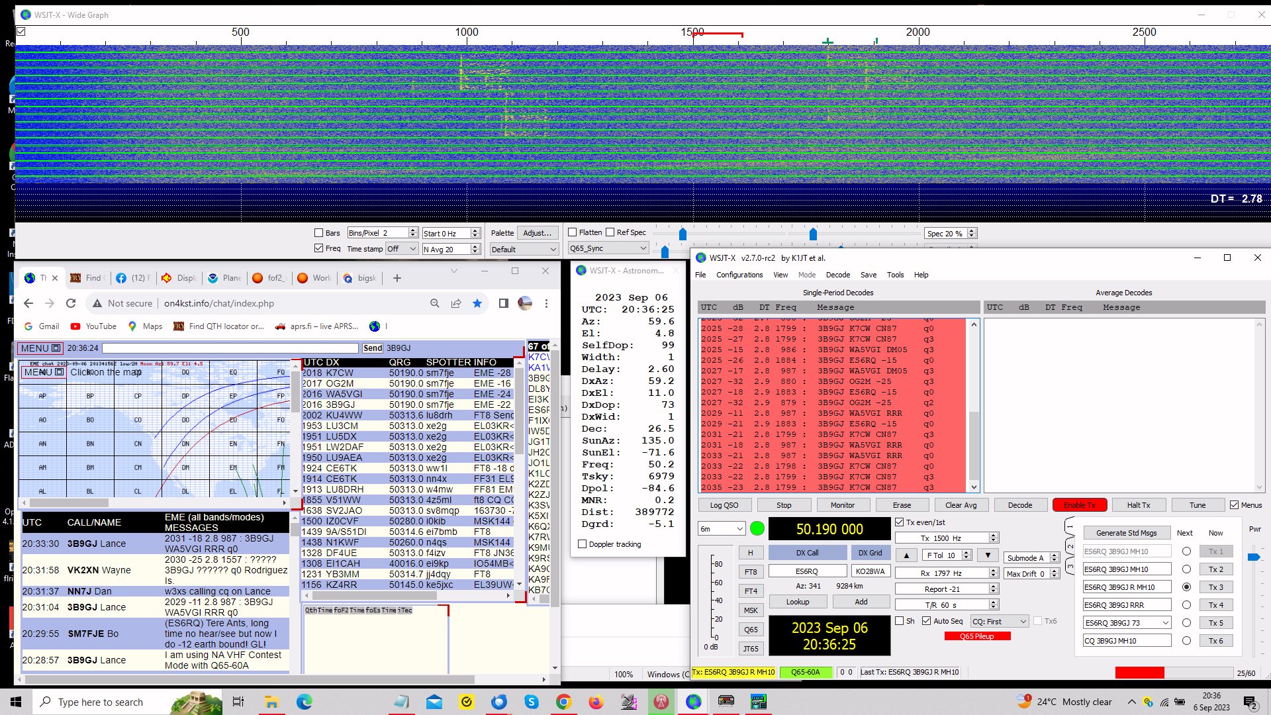Open Skype from the taskbar
This screenshot has height=715, width=1271.
point(531,702)
